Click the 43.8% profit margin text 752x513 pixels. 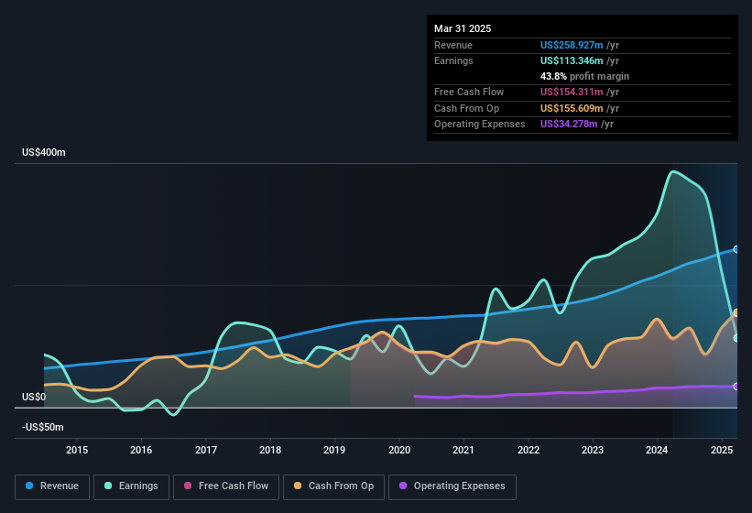coord(584,76)
